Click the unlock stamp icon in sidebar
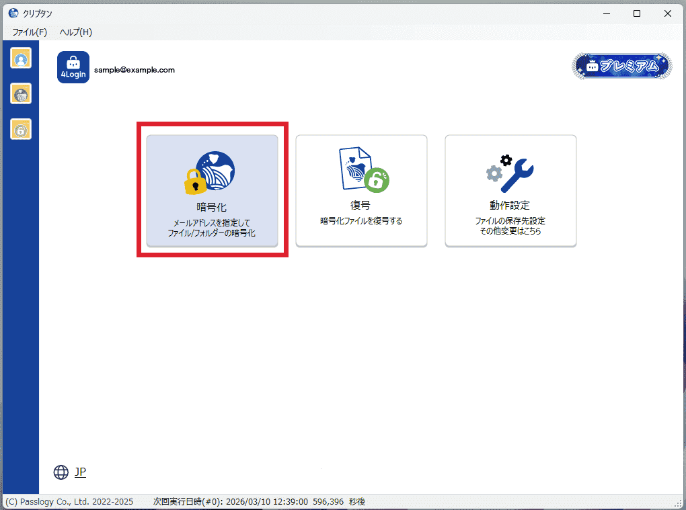The height and width of the screenshot is (510, 686). [x=21, y=129]
